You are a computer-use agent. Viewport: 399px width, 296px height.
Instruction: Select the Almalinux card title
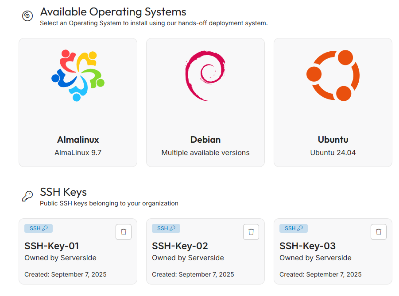[77, 140]
